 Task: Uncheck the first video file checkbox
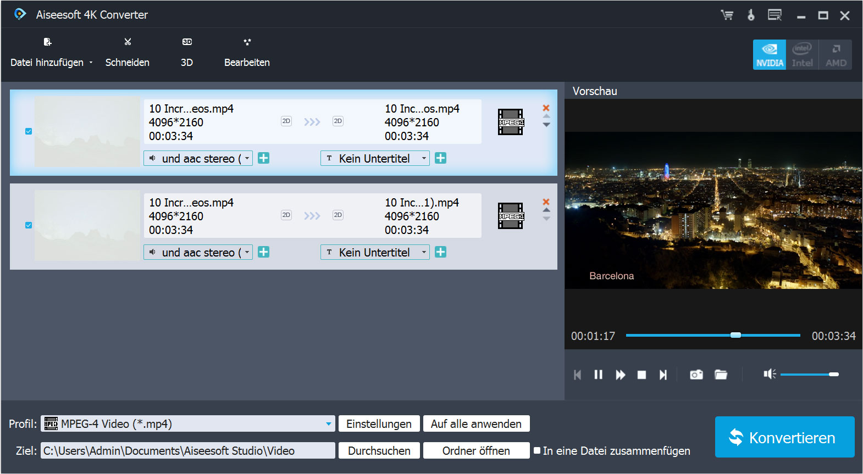29,131
